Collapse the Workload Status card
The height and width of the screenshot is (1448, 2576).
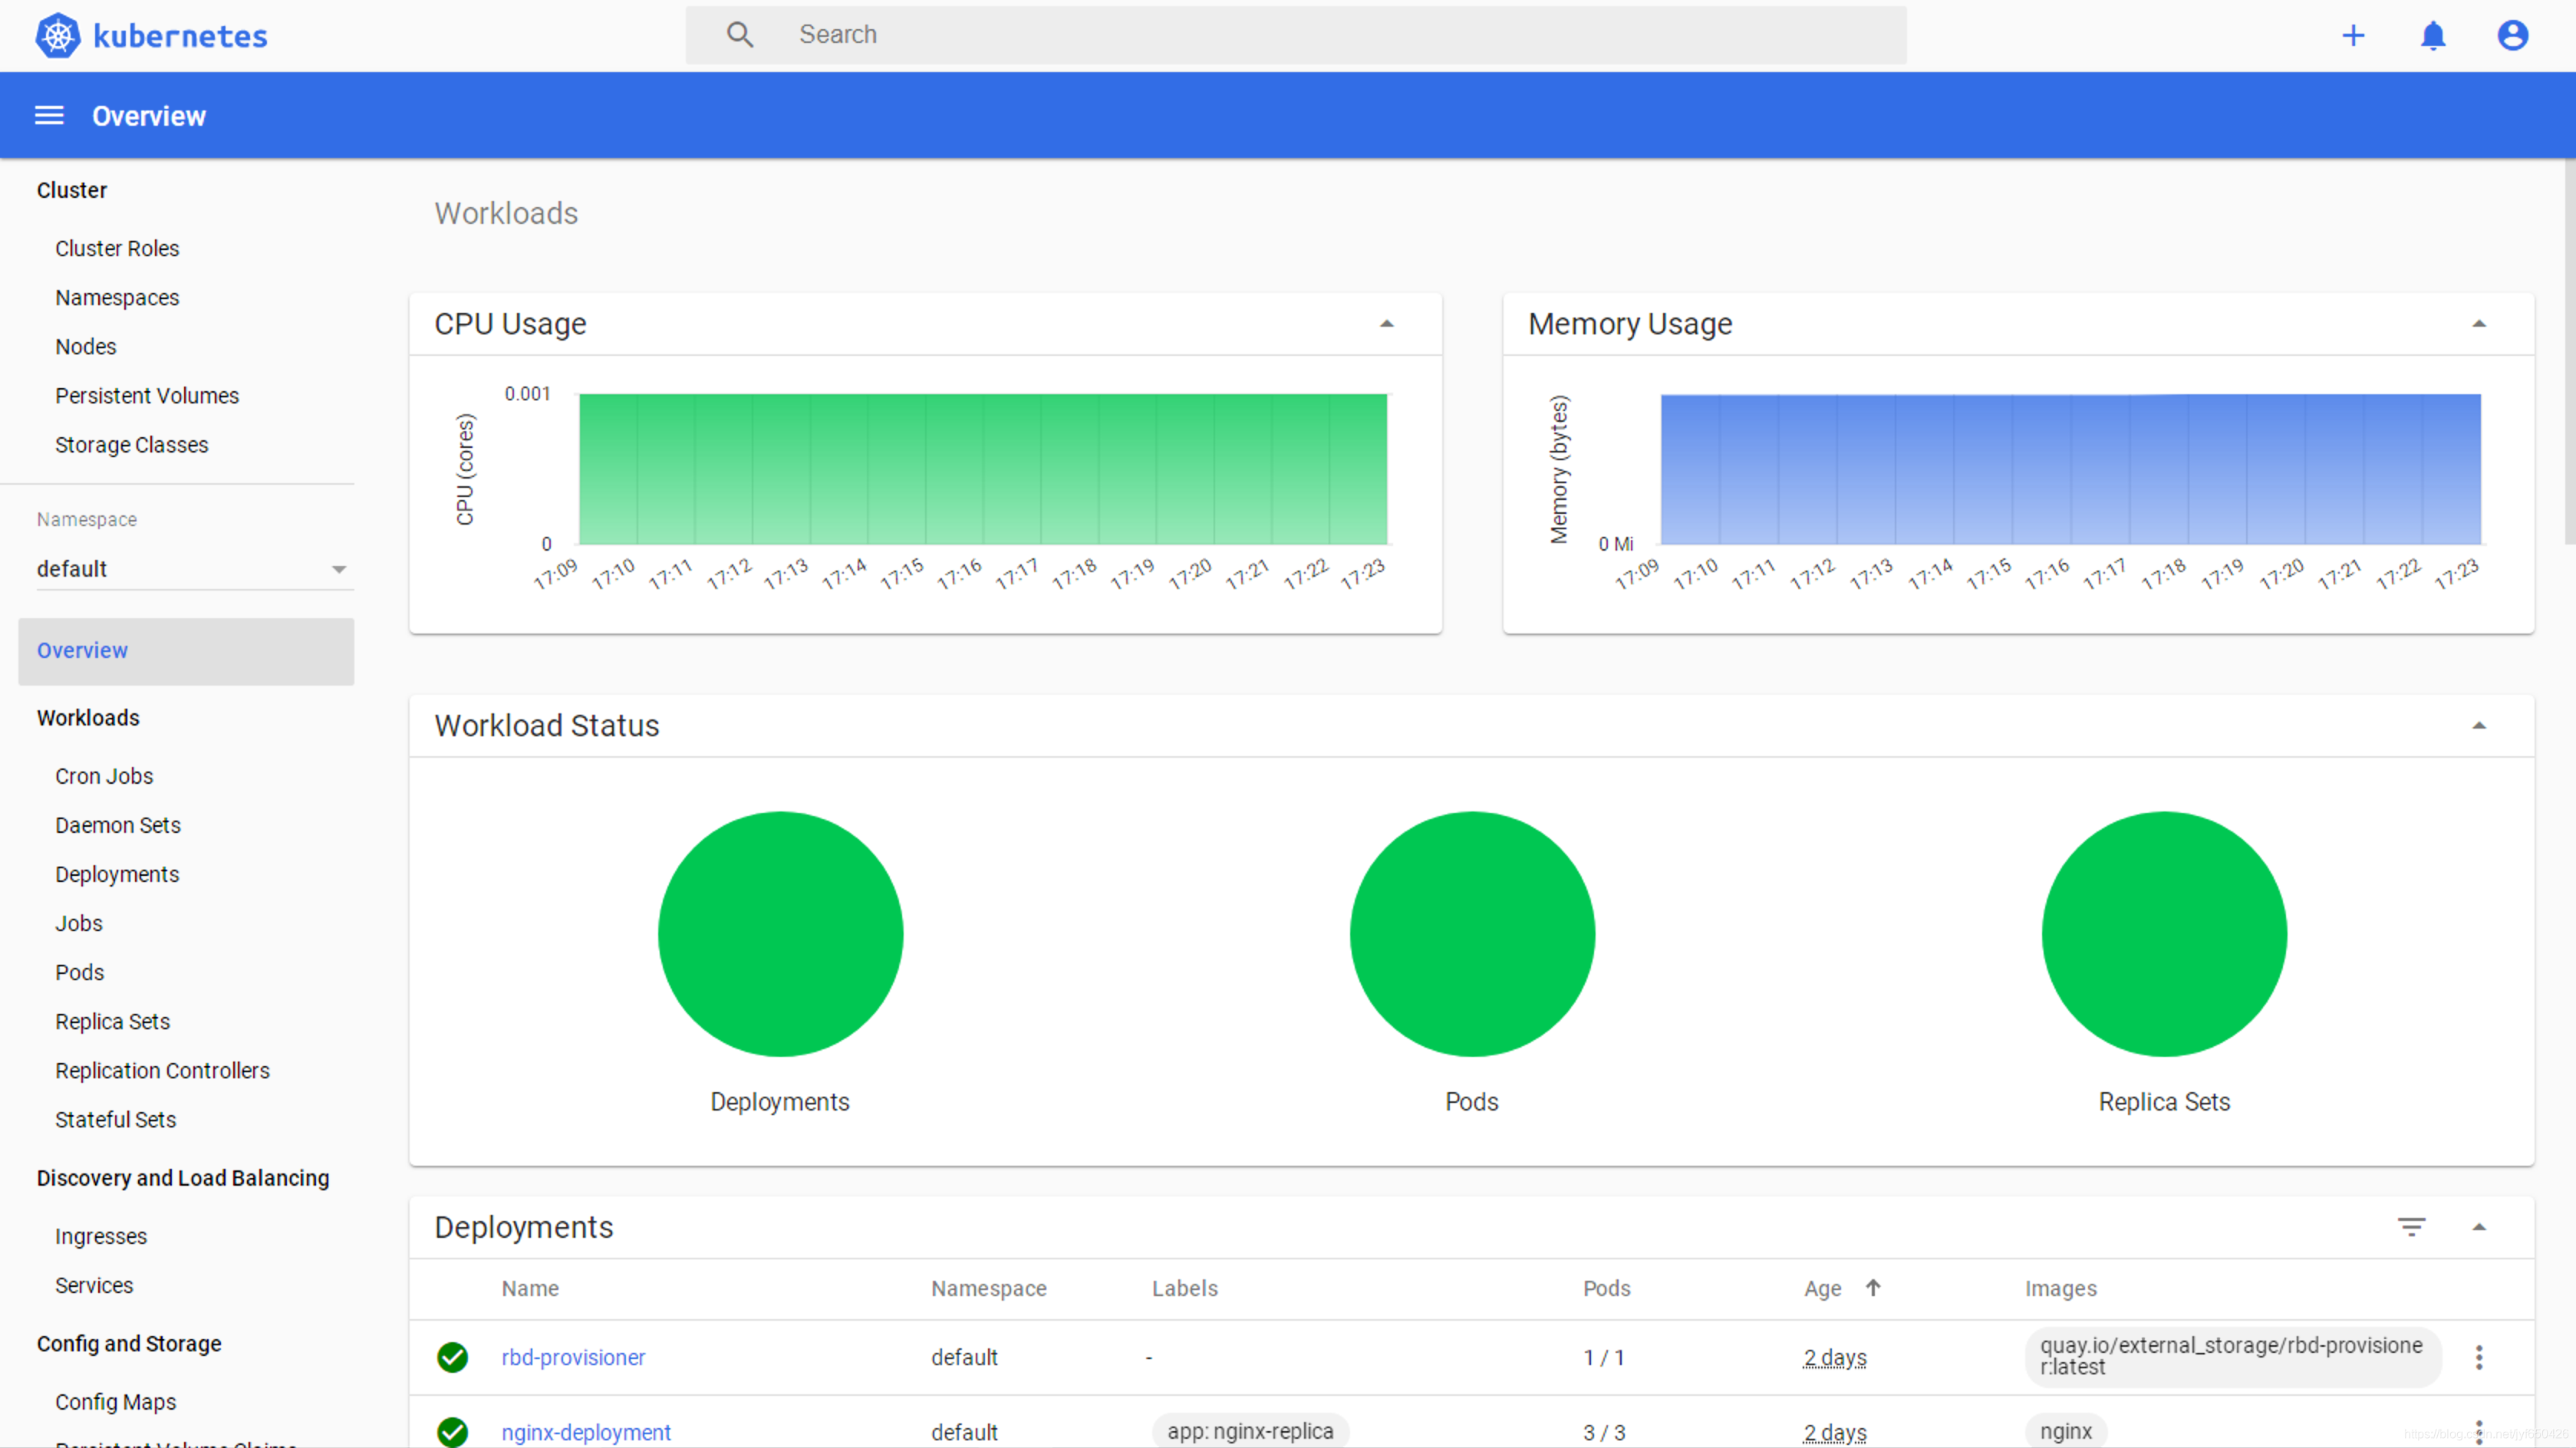(2478, 726)
